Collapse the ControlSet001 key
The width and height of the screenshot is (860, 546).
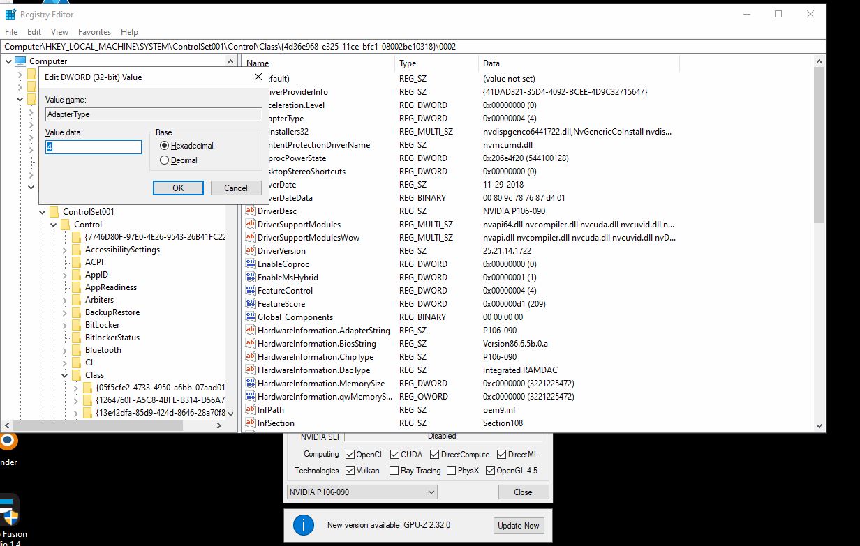pos(42,212)
